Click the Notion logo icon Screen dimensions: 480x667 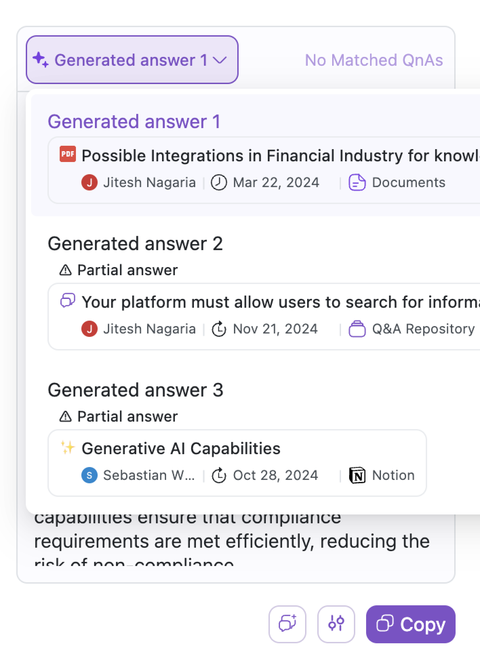tap(357, 475)
